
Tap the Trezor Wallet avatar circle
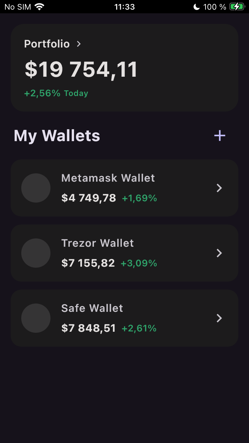pyautogui.click(x=36, y=253)
